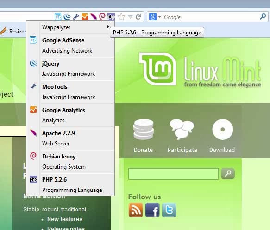The image size is (270, 230).
Task: Open the Download link
Action: click(222, 150)
